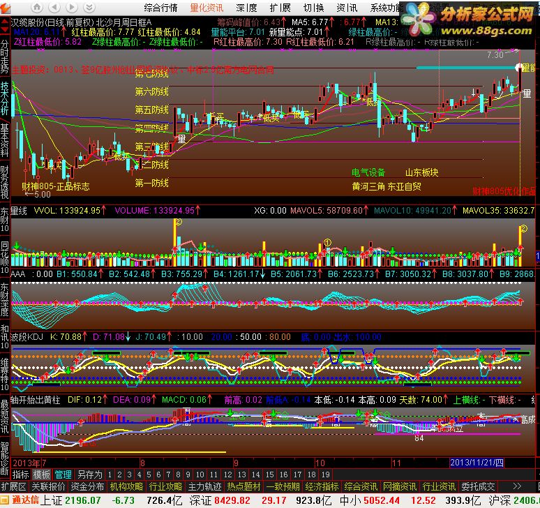This screenshot has width=540, height=508.
Task: Select the 同花顺10 sidebar tab
Action: click(x=4, y=257)
